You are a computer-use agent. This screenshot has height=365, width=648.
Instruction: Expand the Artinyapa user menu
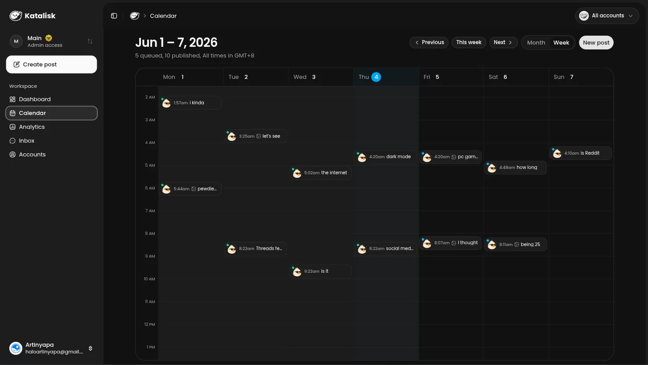point(91,348)
